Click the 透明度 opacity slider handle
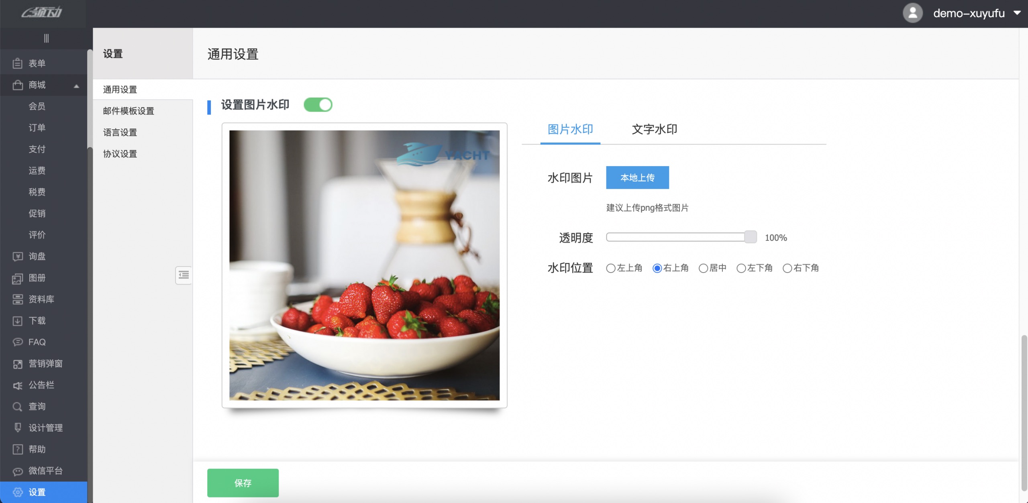The width and height of the screenshot is (1028, 503). pos(750,237)
